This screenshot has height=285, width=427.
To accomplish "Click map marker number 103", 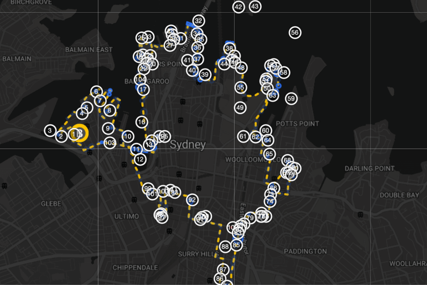I will pyautogui.click(x=110, y=142).
